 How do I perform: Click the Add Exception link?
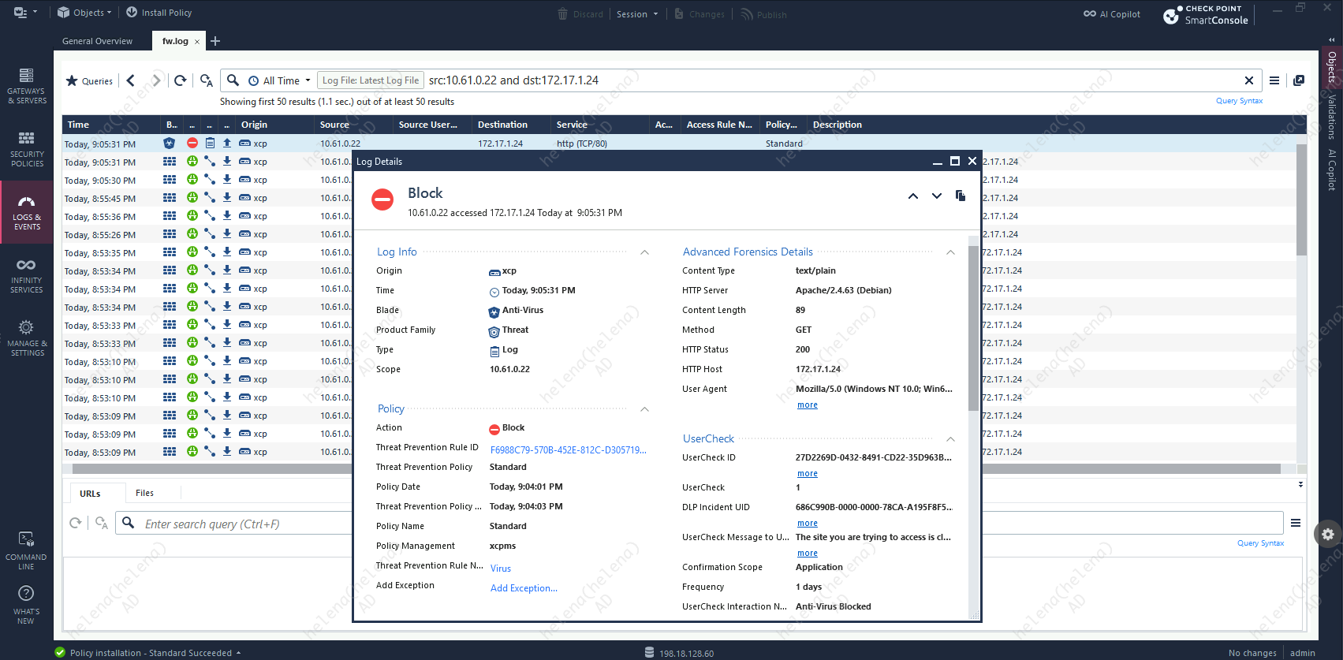click(524, 588)
